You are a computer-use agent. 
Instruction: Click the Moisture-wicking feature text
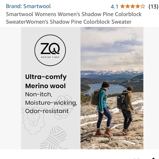click(51, 103)
